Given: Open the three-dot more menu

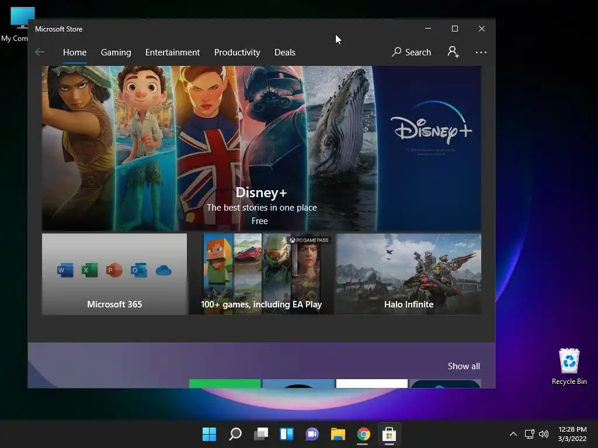Looking at the screenshot, I should click(x=481, y=52).
